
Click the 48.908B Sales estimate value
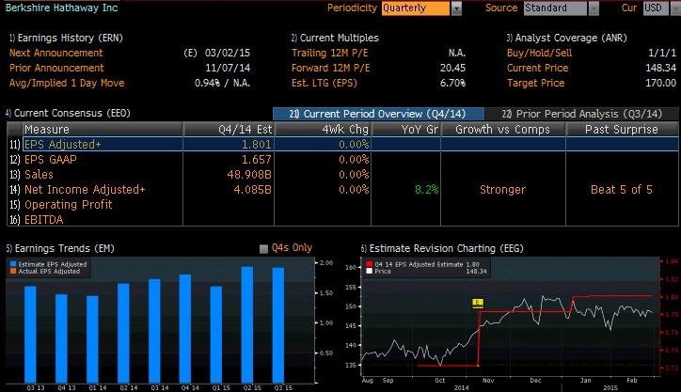(x=249, y=175)
